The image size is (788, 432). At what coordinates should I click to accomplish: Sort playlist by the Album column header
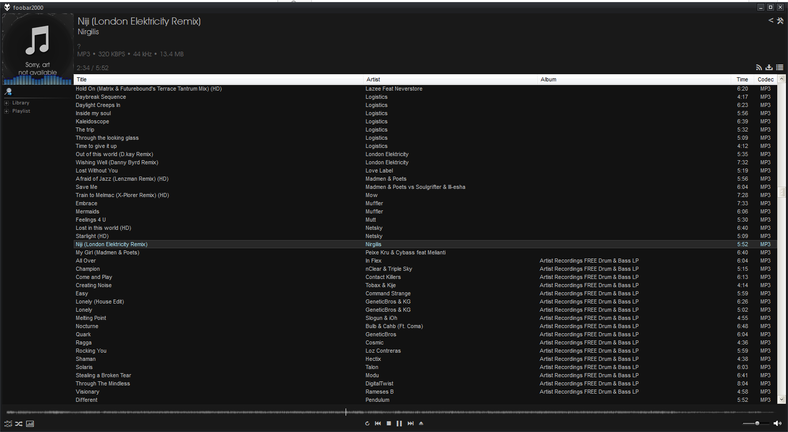tap(634, 79)
